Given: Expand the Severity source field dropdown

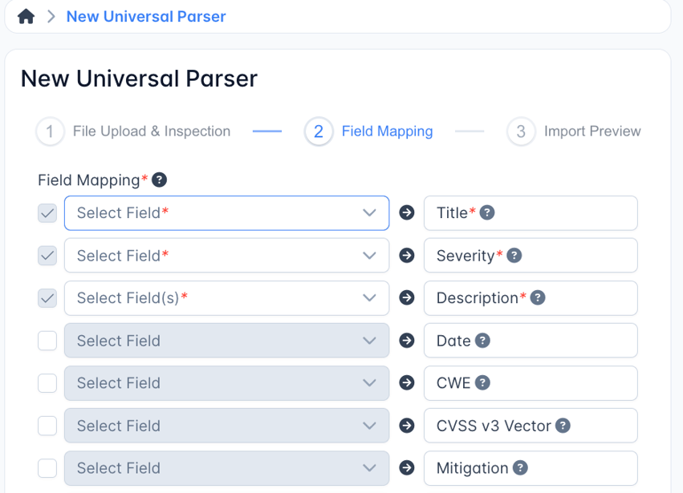Looking at the screenshot, I should (226, 255).
